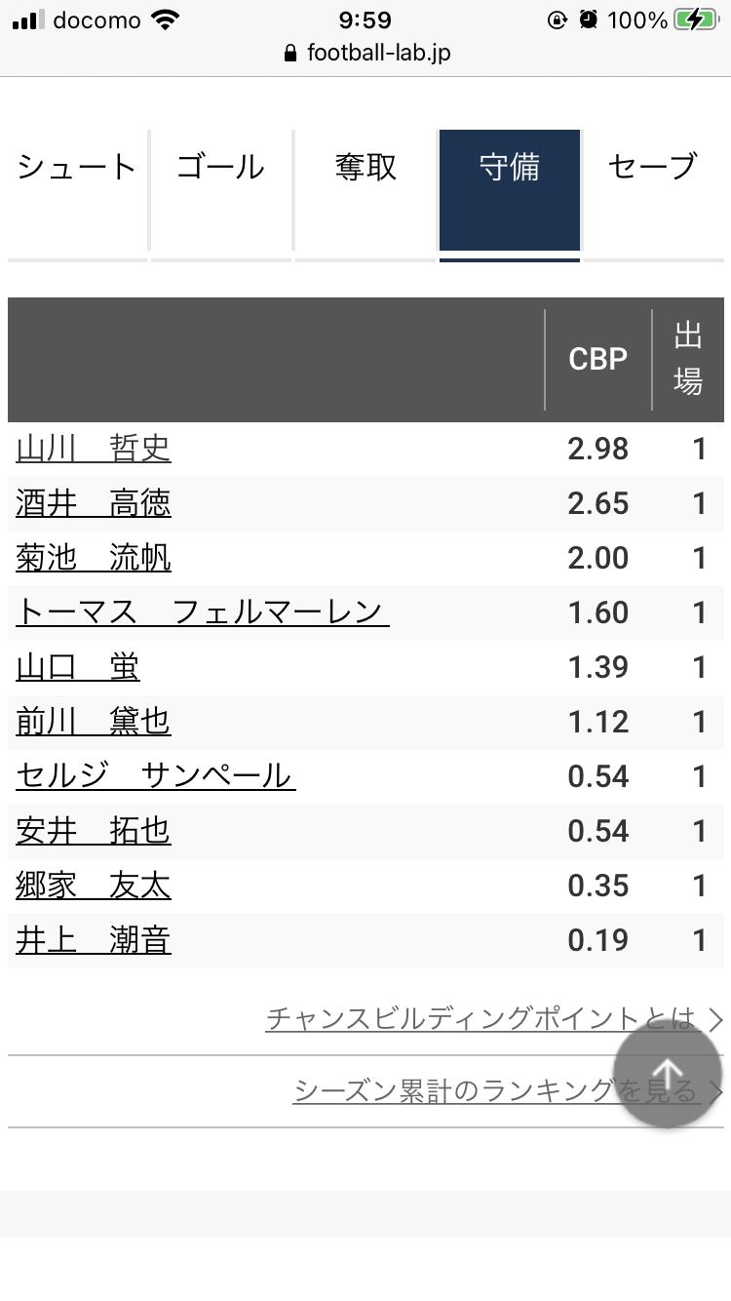The image size is (731, 1301).
Task: Open トーマス フェルマーレン link
Action: (x=203, y=612)
